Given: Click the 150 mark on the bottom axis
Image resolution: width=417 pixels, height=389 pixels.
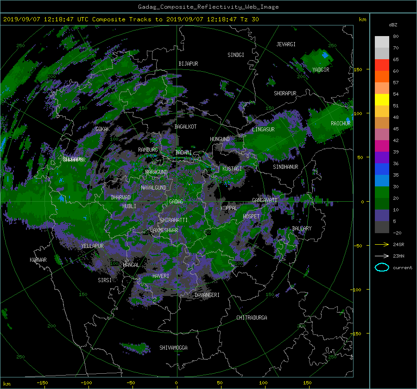Looking at the screenshot, I should tap(307, 383).
